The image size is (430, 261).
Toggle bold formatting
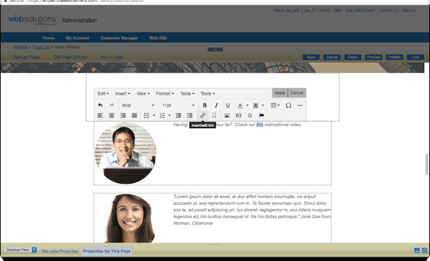click(x=205, y=105)
